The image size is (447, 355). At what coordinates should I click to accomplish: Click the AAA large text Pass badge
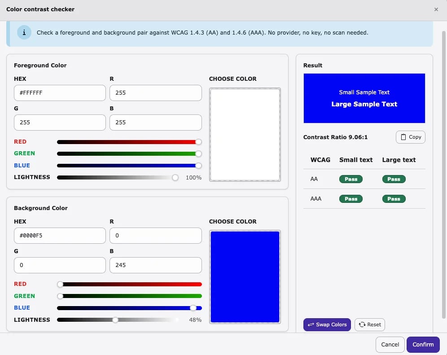tap(394, 199)
